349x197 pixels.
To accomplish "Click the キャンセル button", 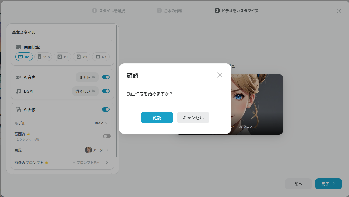I will [x=193, y=117].
